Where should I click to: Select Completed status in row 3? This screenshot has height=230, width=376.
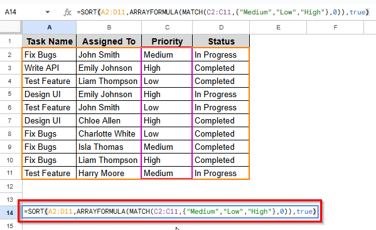221,68
